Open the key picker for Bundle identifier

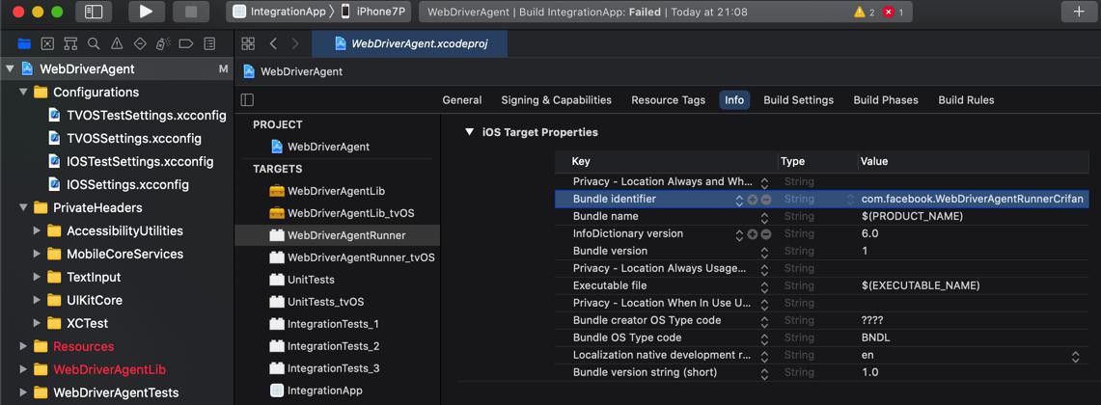[x=739, y=200]
